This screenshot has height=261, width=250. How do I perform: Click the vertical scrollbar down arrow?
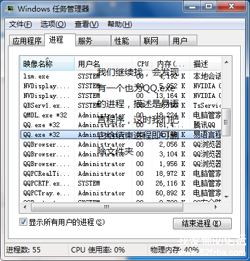pos(226,197)
